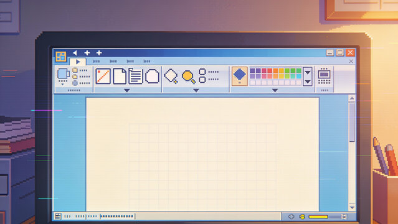Click lower arrow in palette scroll box
The width and height of the screenshot is (398, 224).
pos(308,82)
